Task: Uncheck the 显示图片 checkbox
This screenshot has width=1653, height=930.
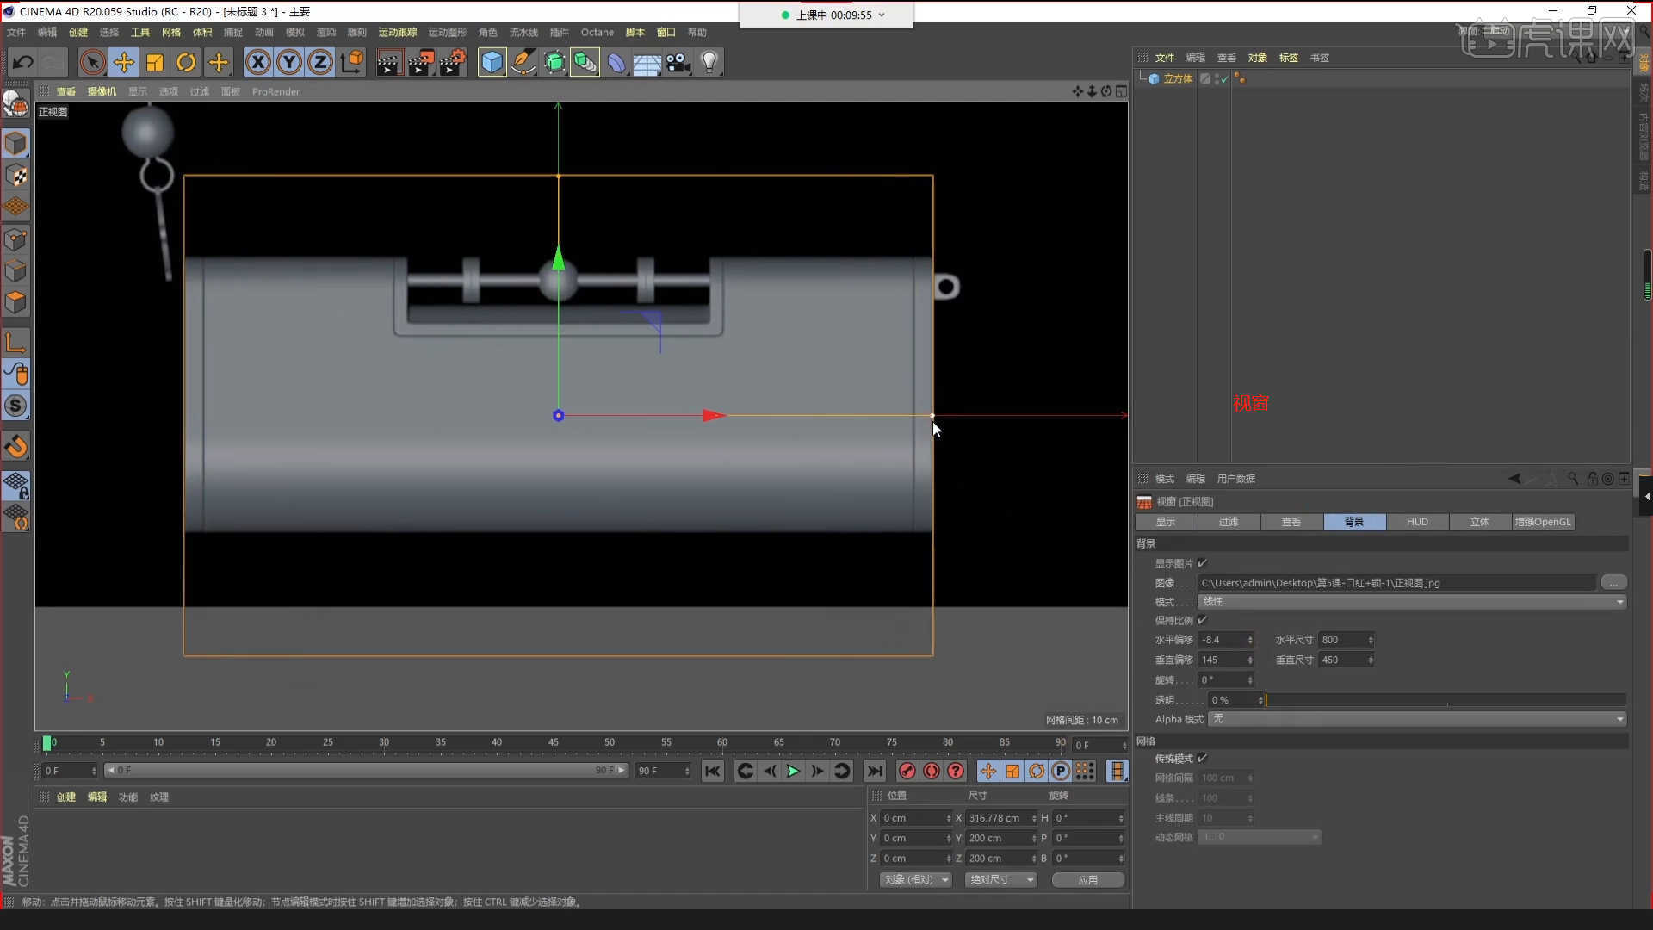Action: (x=1203, y=563)
